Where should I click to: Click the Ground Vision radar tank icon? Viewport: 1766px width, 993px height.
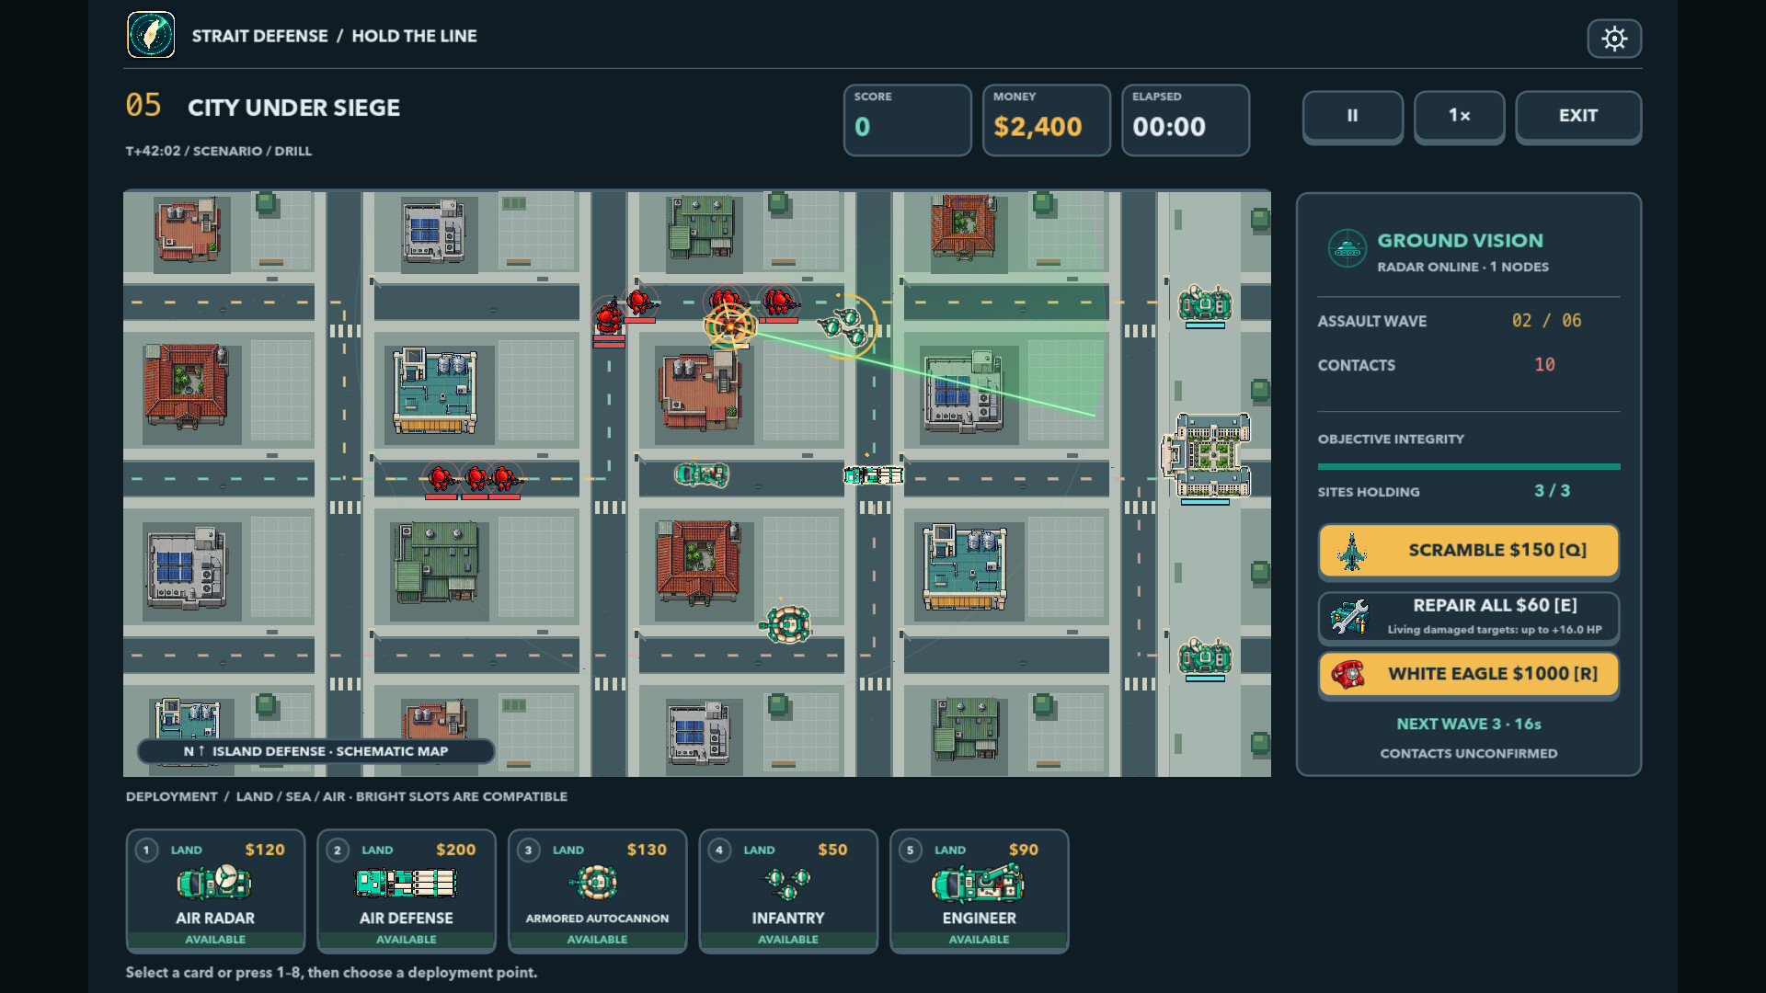click(x=1347, y=248)
